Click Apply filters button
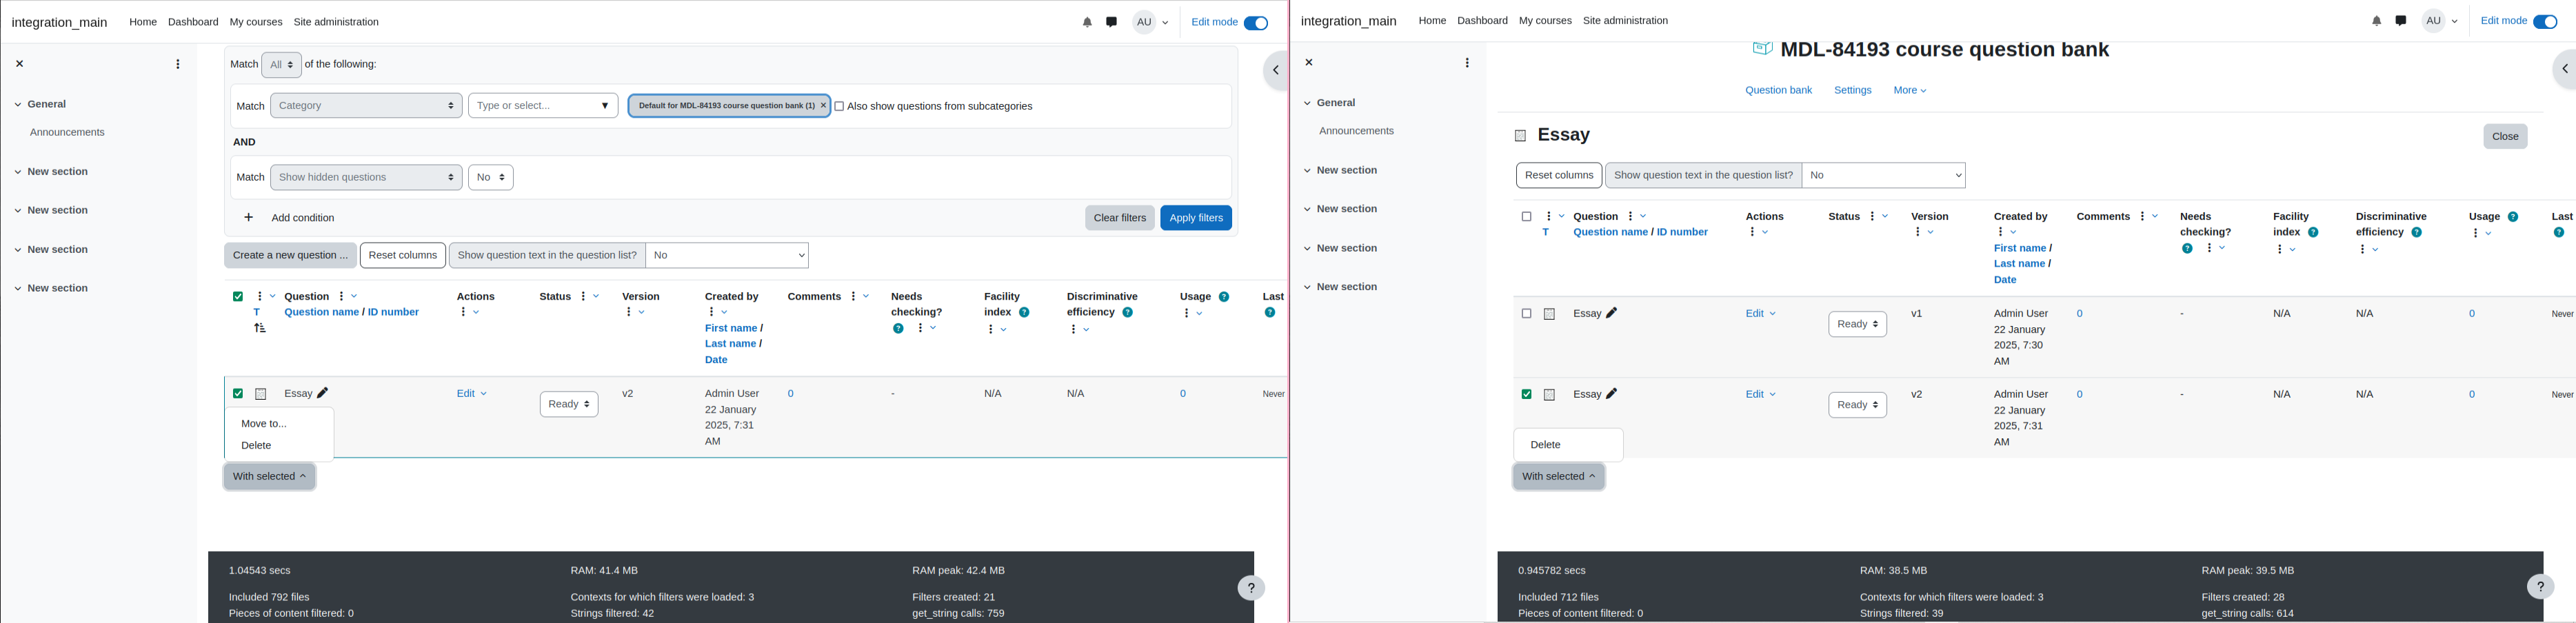This screenshot has width=2576, height=623. (x=1196, y=218)
